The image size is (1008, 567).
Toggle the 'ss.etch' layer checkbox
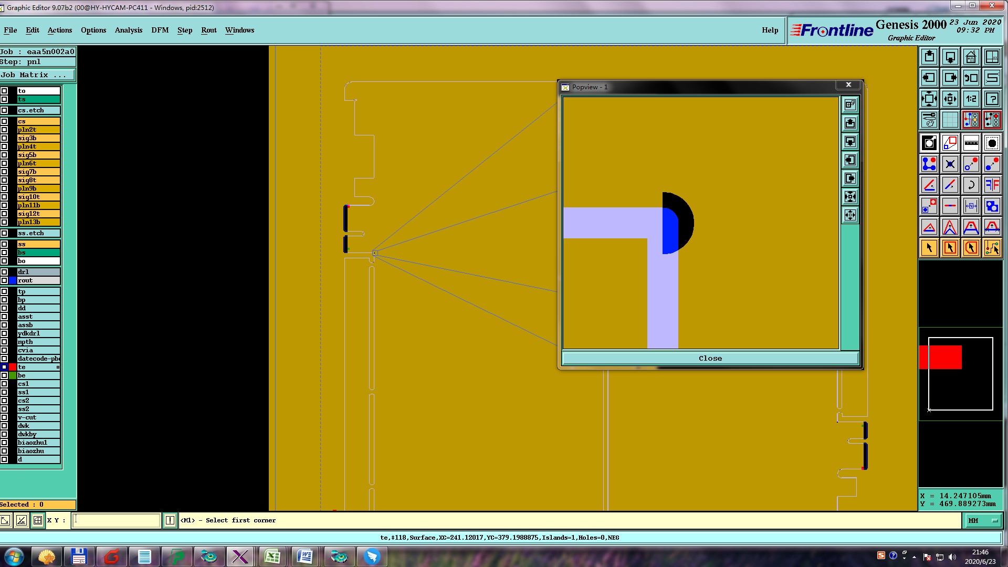[4, 233]
